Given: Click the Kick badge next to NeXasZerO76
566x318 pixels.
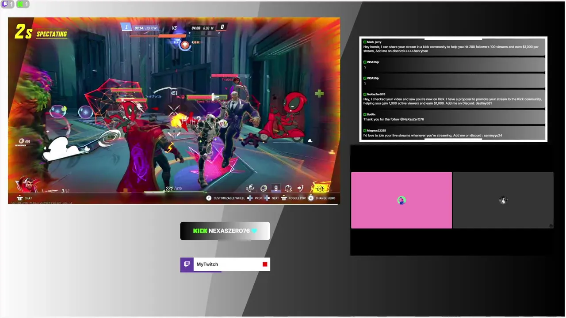Looking at the screenshot, I should 365,94.
